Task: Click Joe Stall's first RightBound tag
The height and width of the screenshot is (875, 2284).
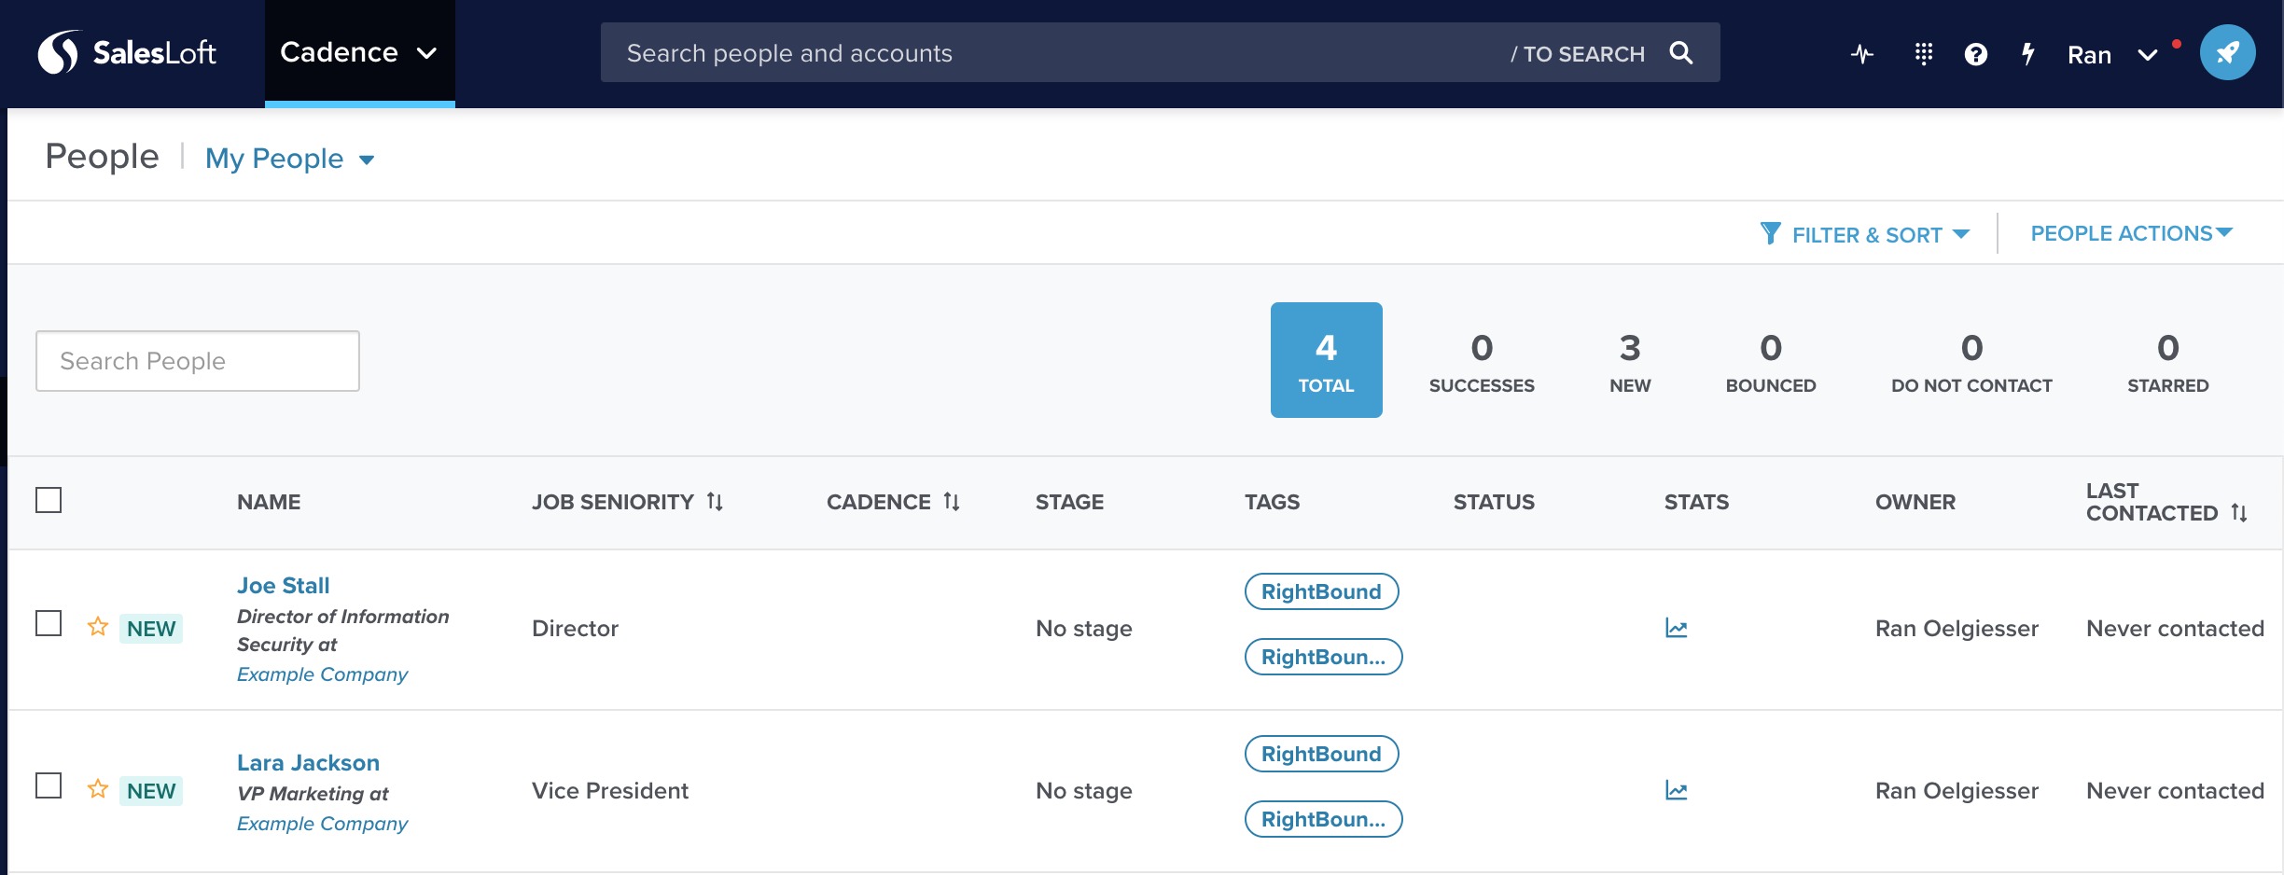Action: tap(1321, 591)
